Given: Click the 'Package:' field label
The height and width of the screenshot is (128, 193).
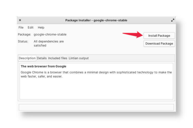Looking at the screenshot, I should [x=24, y=35].
